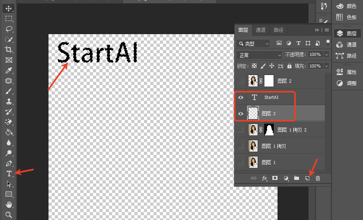
Task: Select the Quick Selection tool
Action: (9, 39)
